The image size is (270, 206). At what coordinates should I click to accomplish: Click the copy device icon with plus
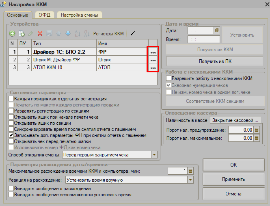click(x=22, y=33)
